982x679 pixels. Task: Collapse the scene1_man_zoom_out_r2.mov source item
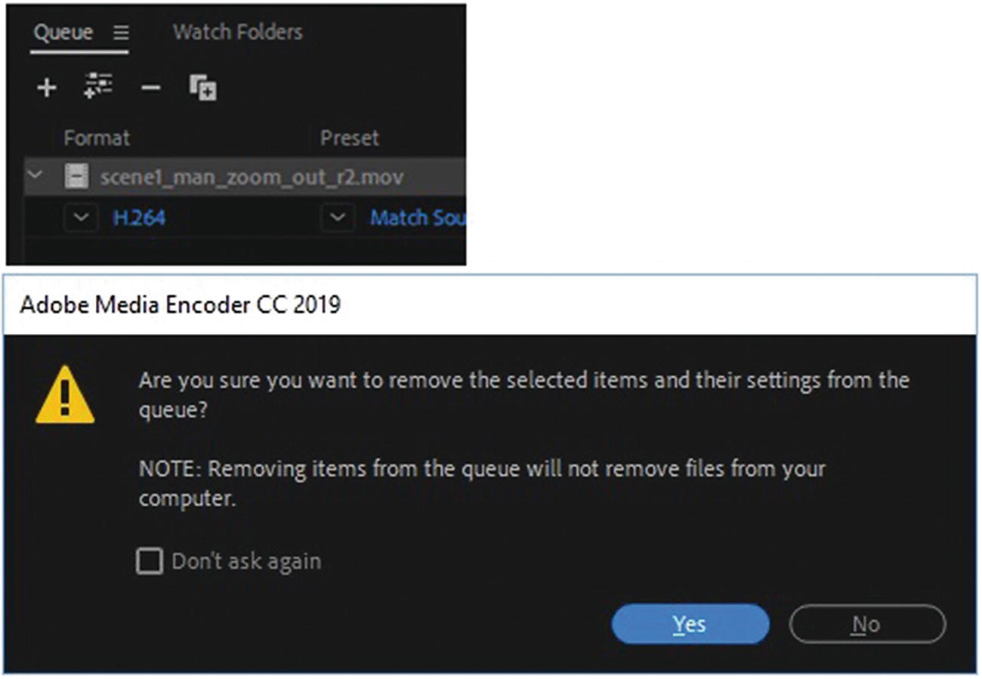click(x=34, y=177)
